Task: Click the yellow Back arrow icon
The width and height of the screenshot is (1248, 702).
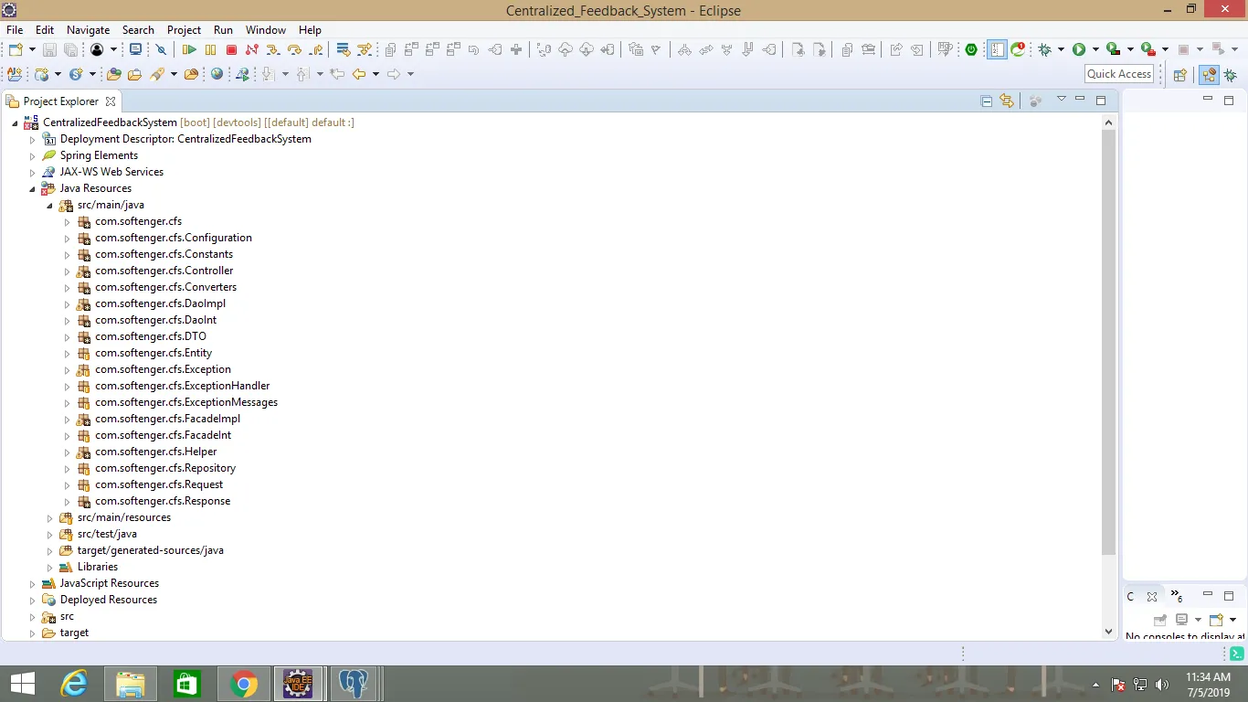Action: (x=359, y=74)
